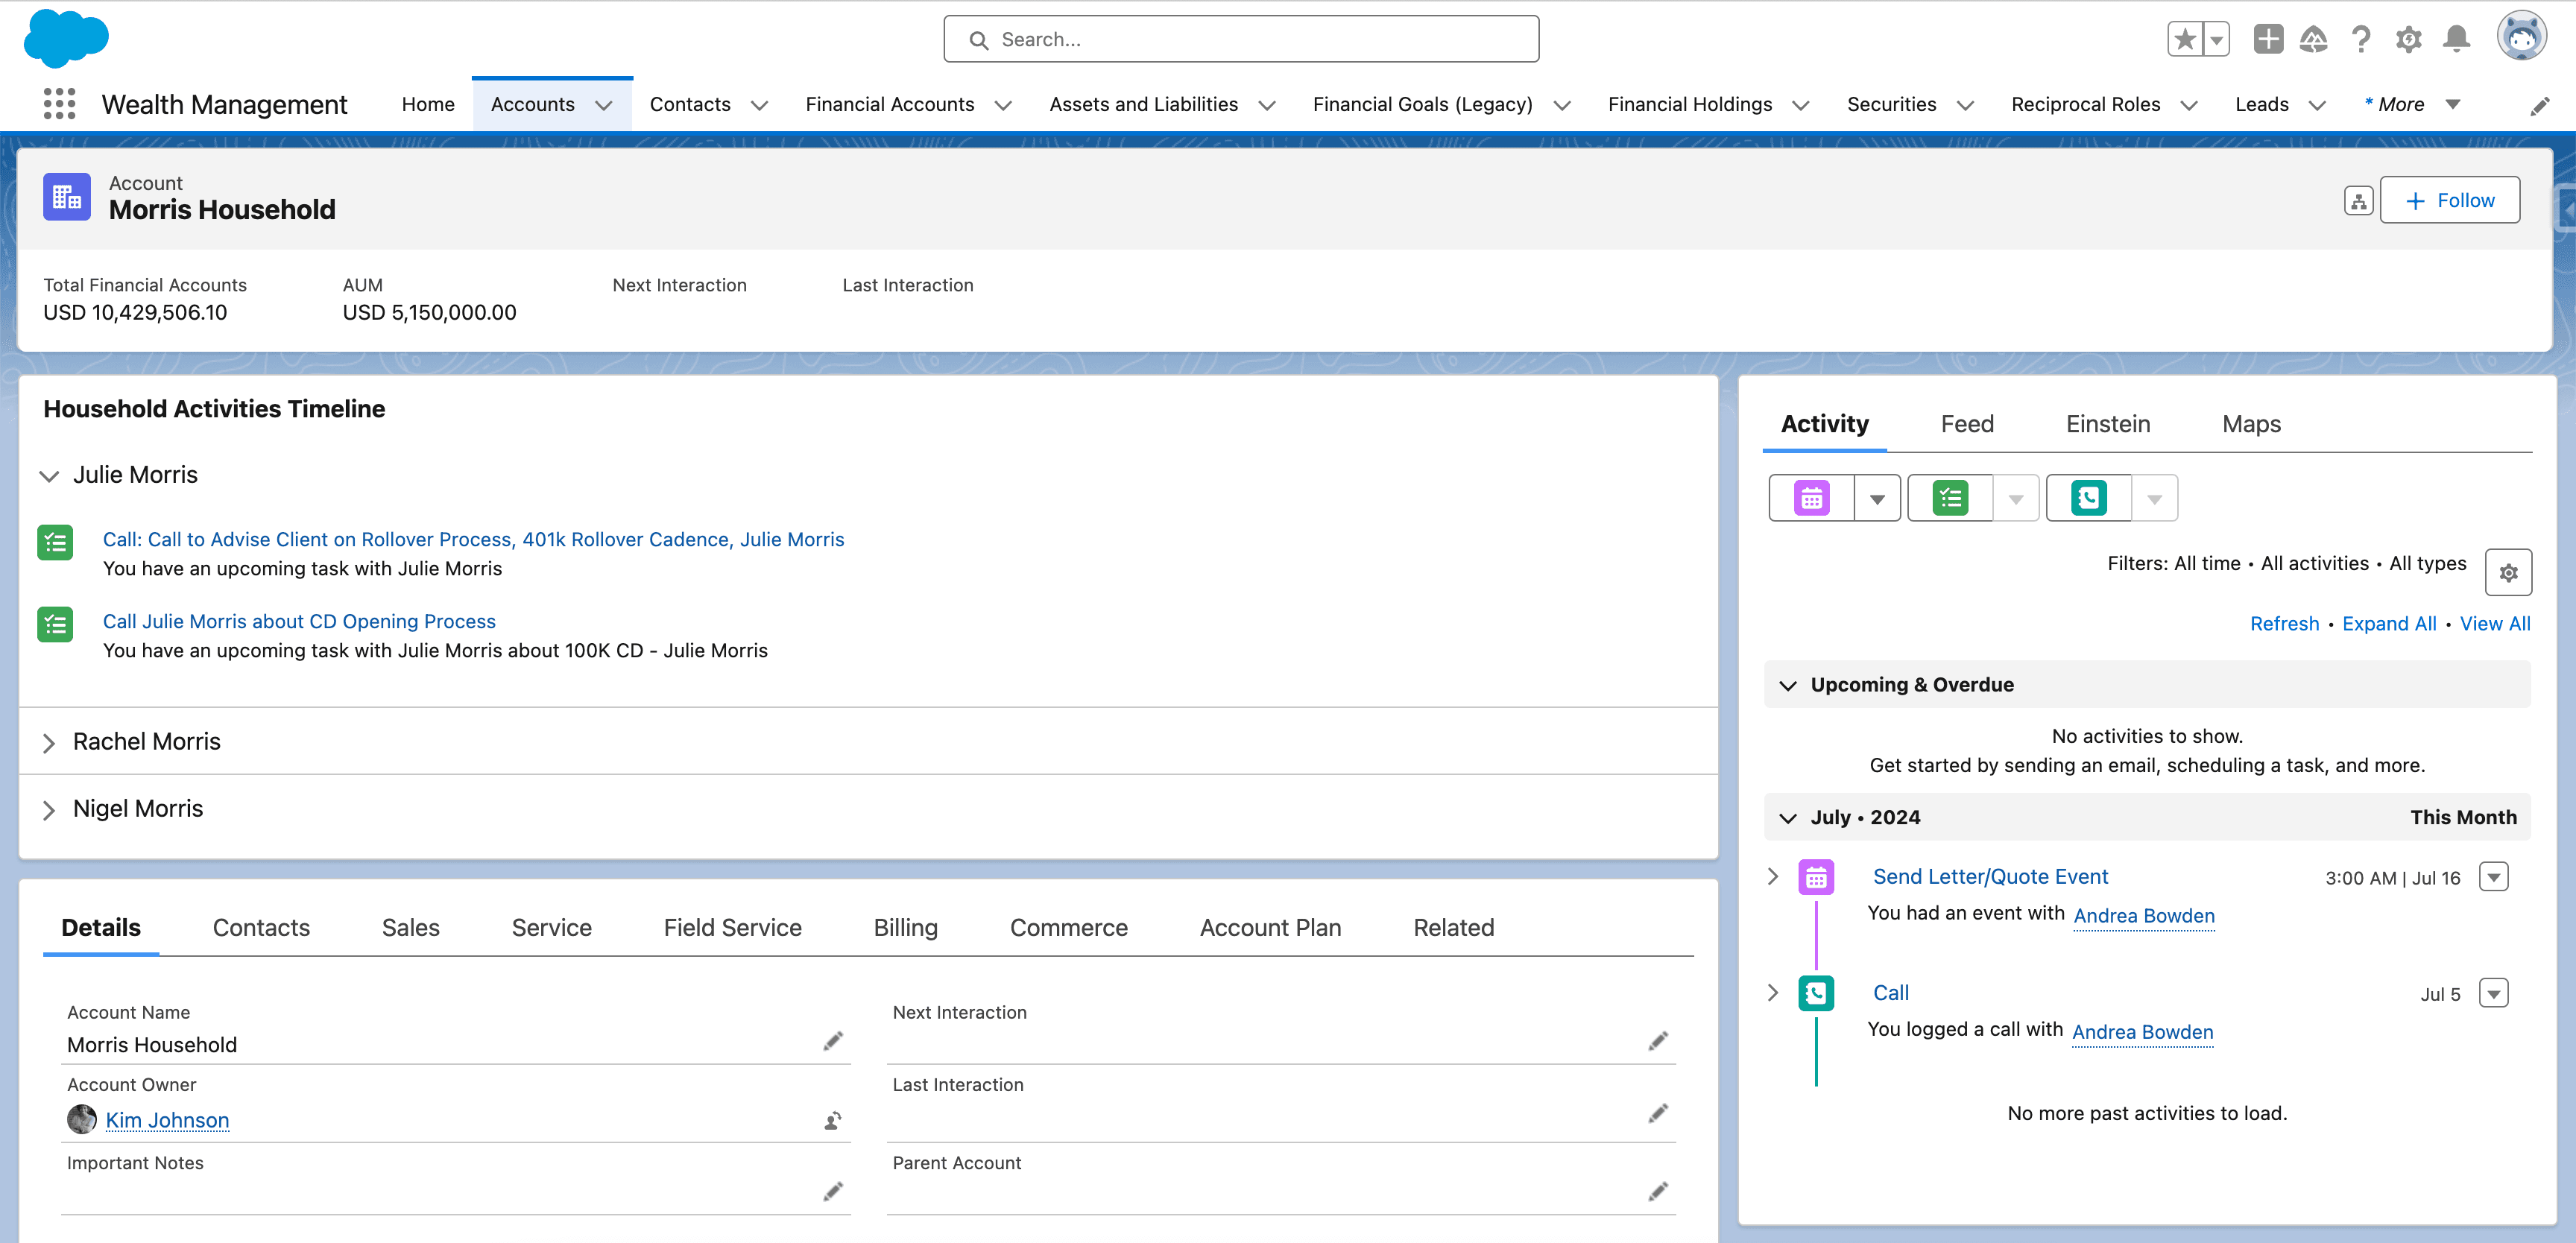2576x1243 pixels.
Task: Open the Help question mark icon
Action: [x=2361, y=40]
